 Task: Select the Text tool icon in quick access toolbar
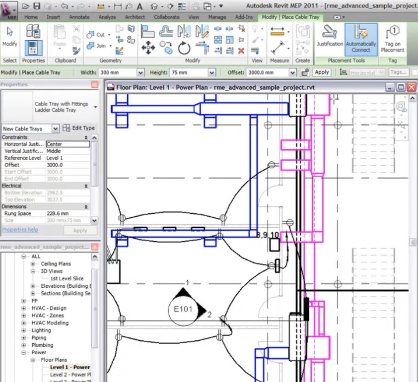(x=139, y=6)
